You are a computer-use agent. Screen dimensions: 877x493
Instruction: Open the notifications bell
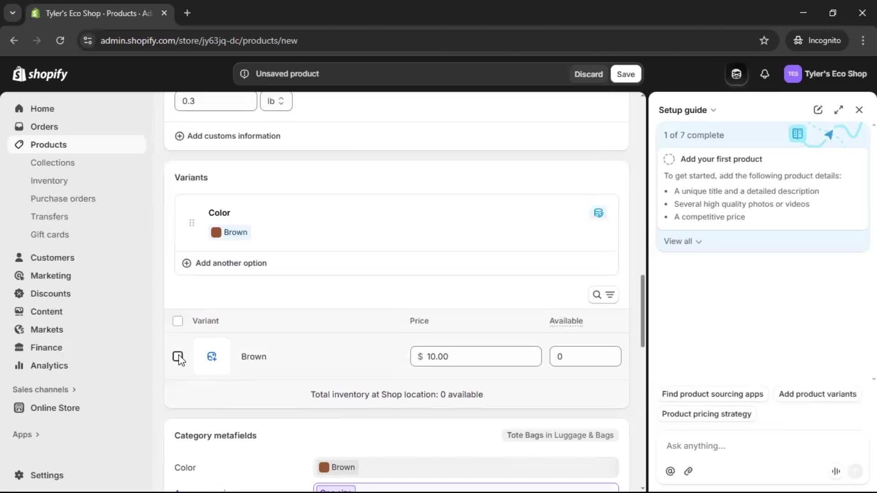[x=765, y=74]
